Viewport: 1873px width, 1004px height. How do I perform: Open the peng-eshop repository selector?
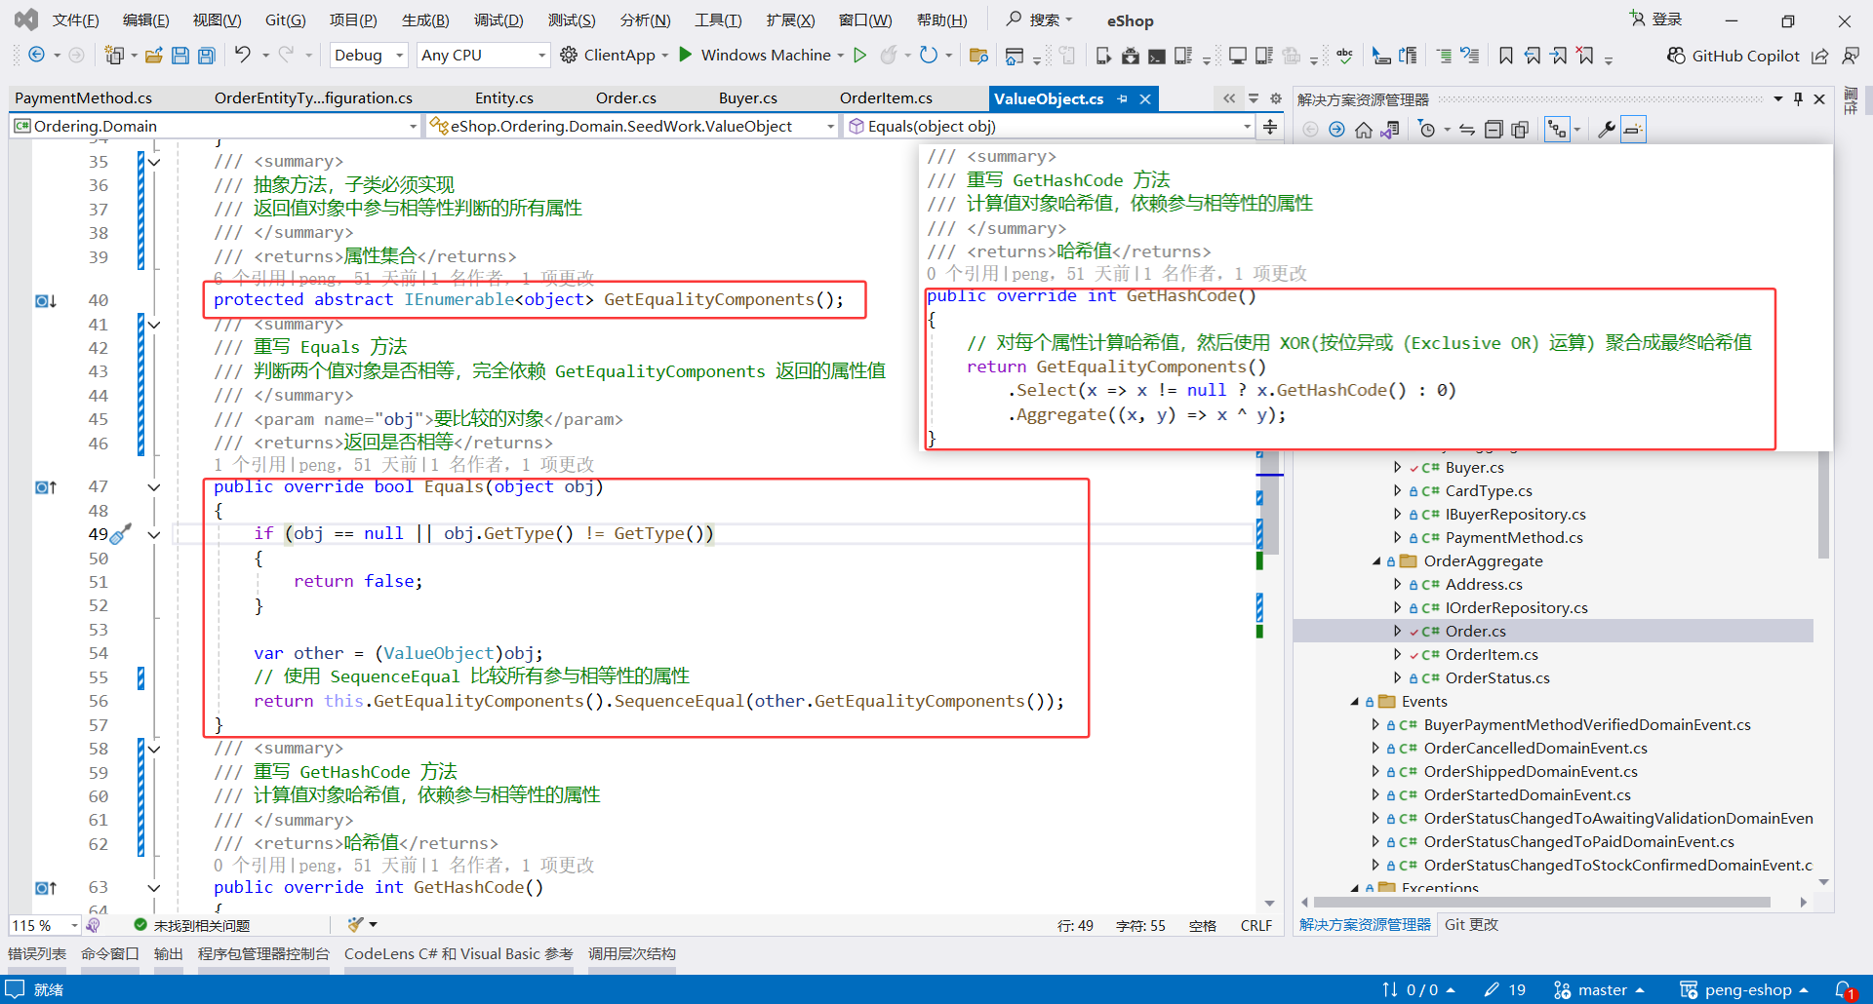point(1745,989)
